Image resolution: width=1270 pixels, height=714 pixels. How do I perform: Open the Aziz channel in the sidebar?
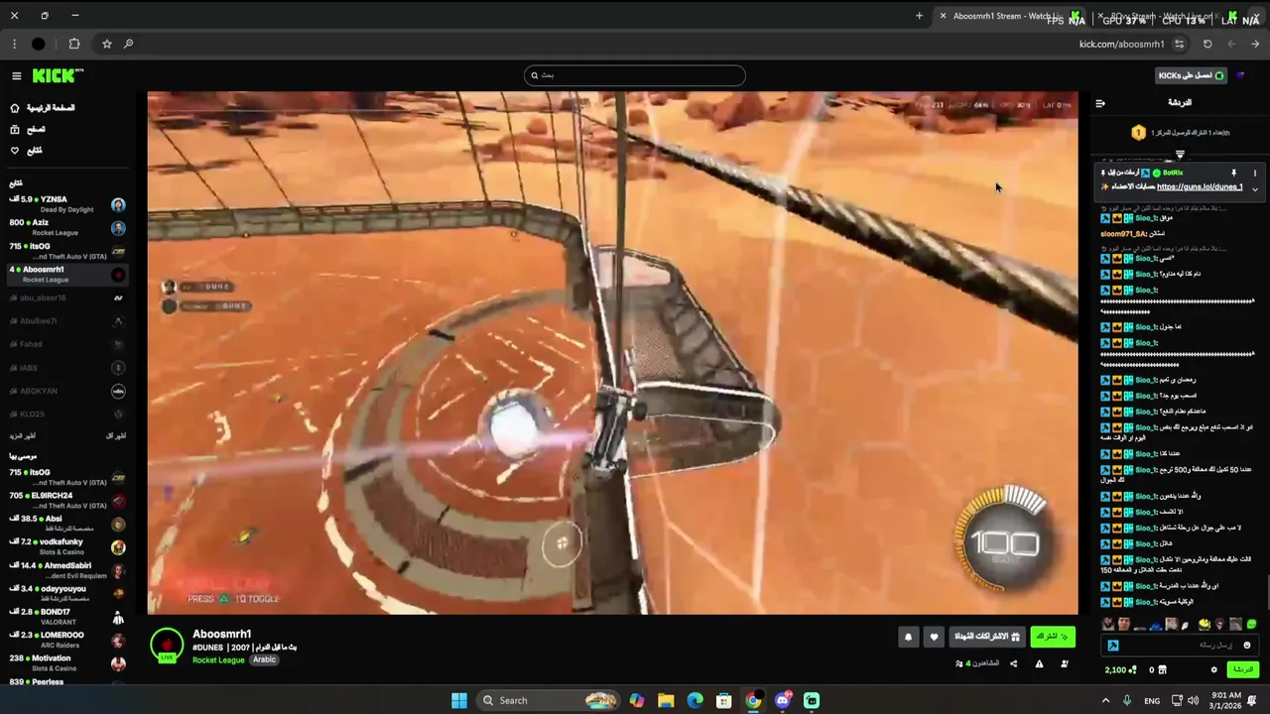pyautogui.click(x=67, y=227)
